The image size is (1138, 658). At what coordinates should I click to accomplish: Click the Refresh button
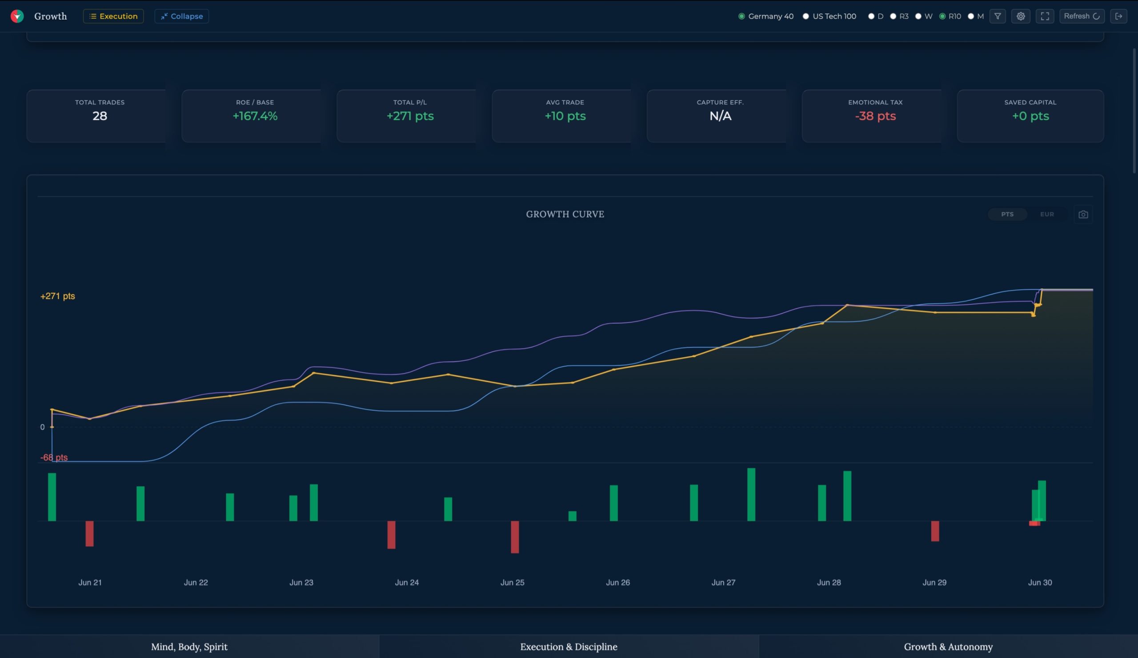pos(1082,16)
